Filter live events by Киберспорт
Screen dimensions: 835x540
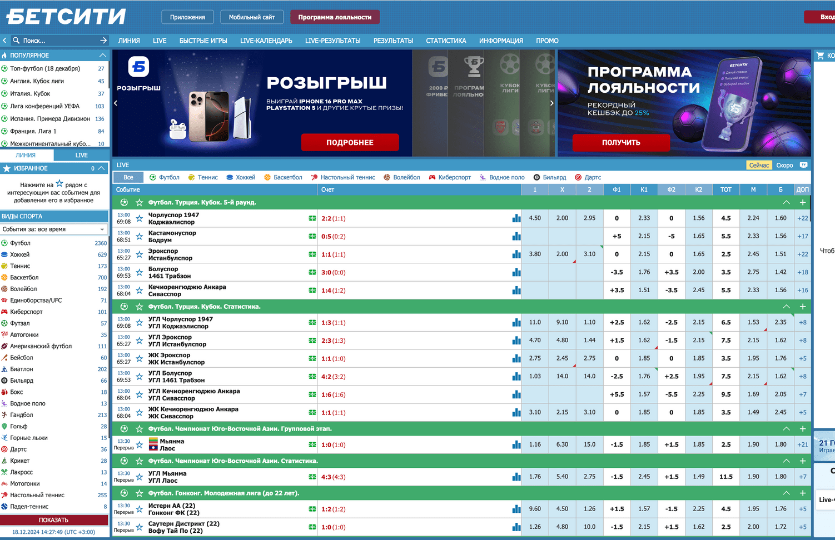(450, 177)
